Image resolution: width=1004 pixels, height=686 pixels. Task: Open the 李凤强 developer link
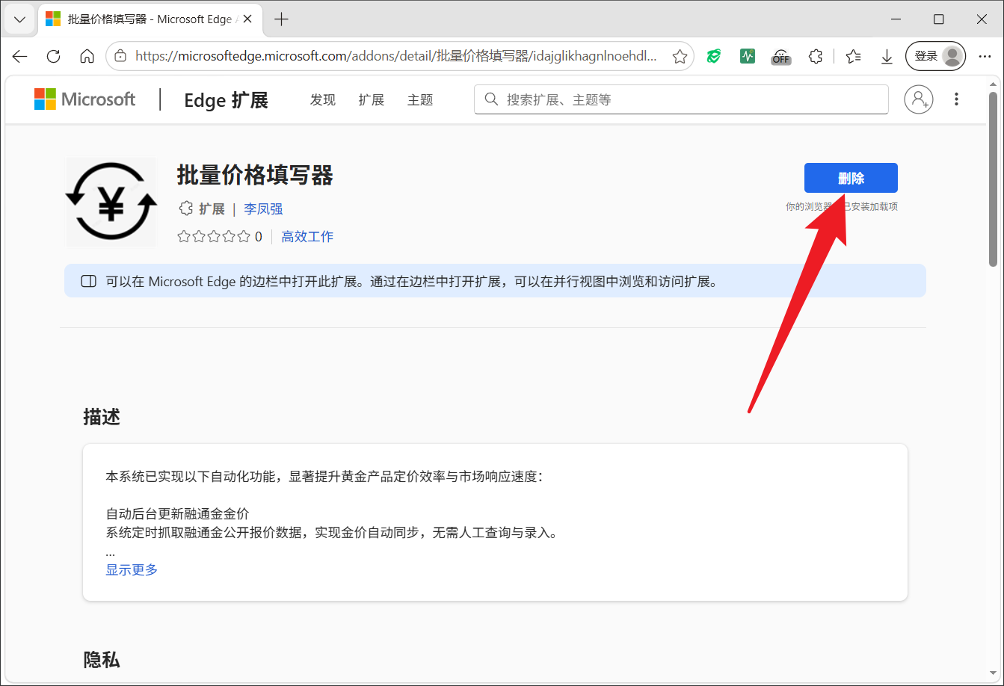[x=263, y=209]
